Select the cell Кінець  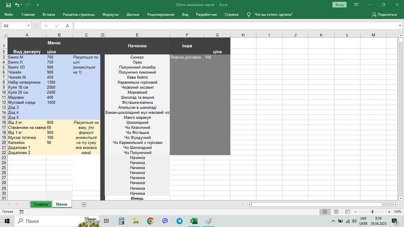click(137, 198)
